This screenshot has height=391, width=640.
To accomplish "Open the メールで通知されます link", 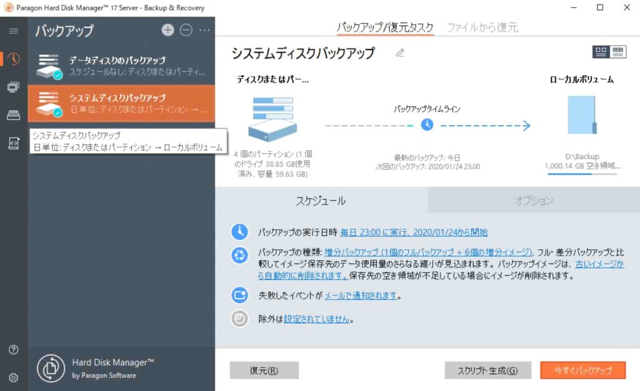I will (361, 295).
